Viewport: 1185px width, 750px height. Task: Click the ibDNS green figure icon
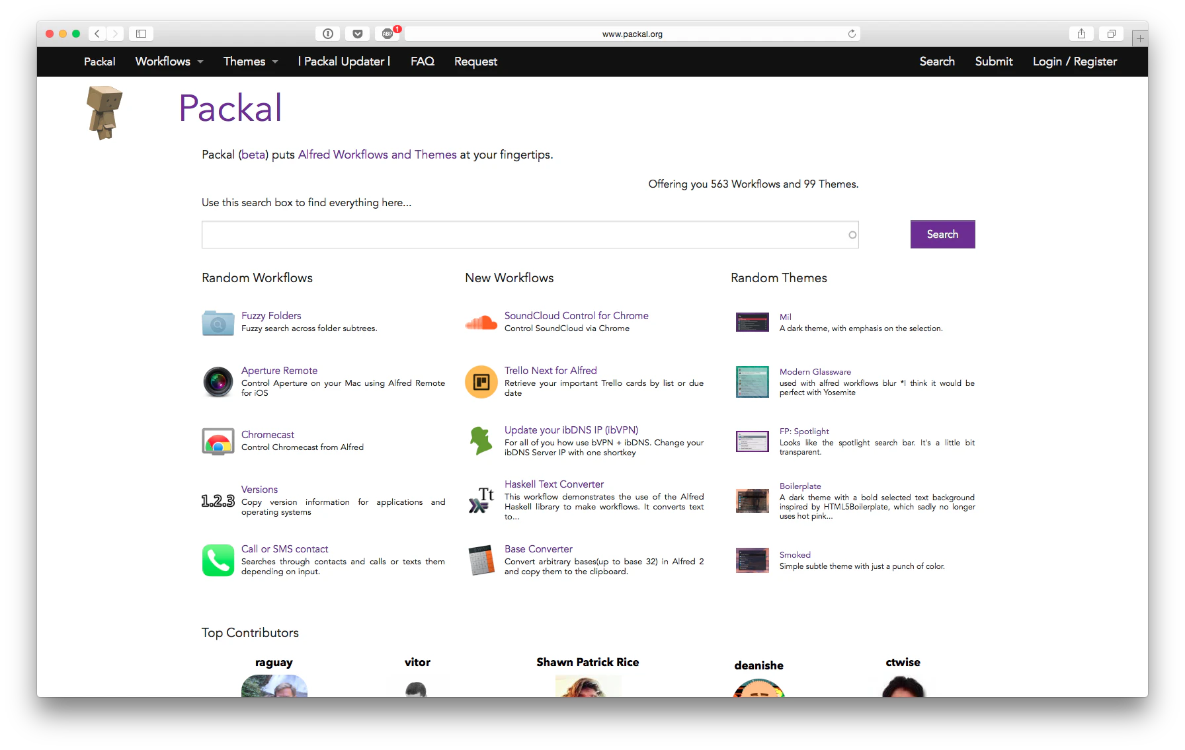tap(481, 441)
